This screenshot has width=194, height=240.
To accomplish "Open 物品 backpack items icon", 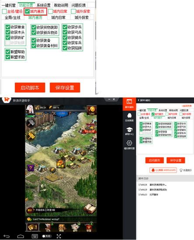I will pyautogui.click(x=62, y=227).
